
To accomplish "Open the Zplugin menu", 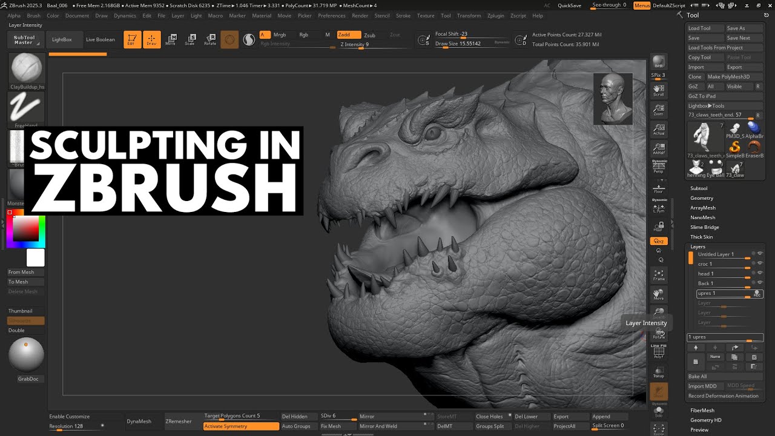I will (495, 16).
